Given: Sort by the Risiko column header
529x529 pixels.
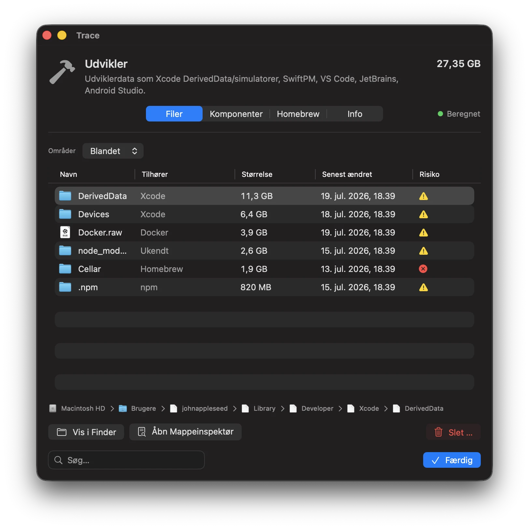Looking at the screenshot, I should pyautogui.click(x=429, y=174).
